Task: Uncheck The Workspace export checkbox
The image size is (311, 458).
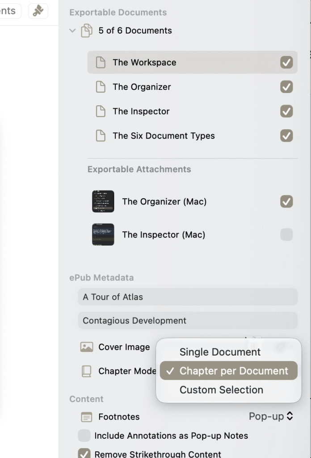Action: (x=286, y=62)
